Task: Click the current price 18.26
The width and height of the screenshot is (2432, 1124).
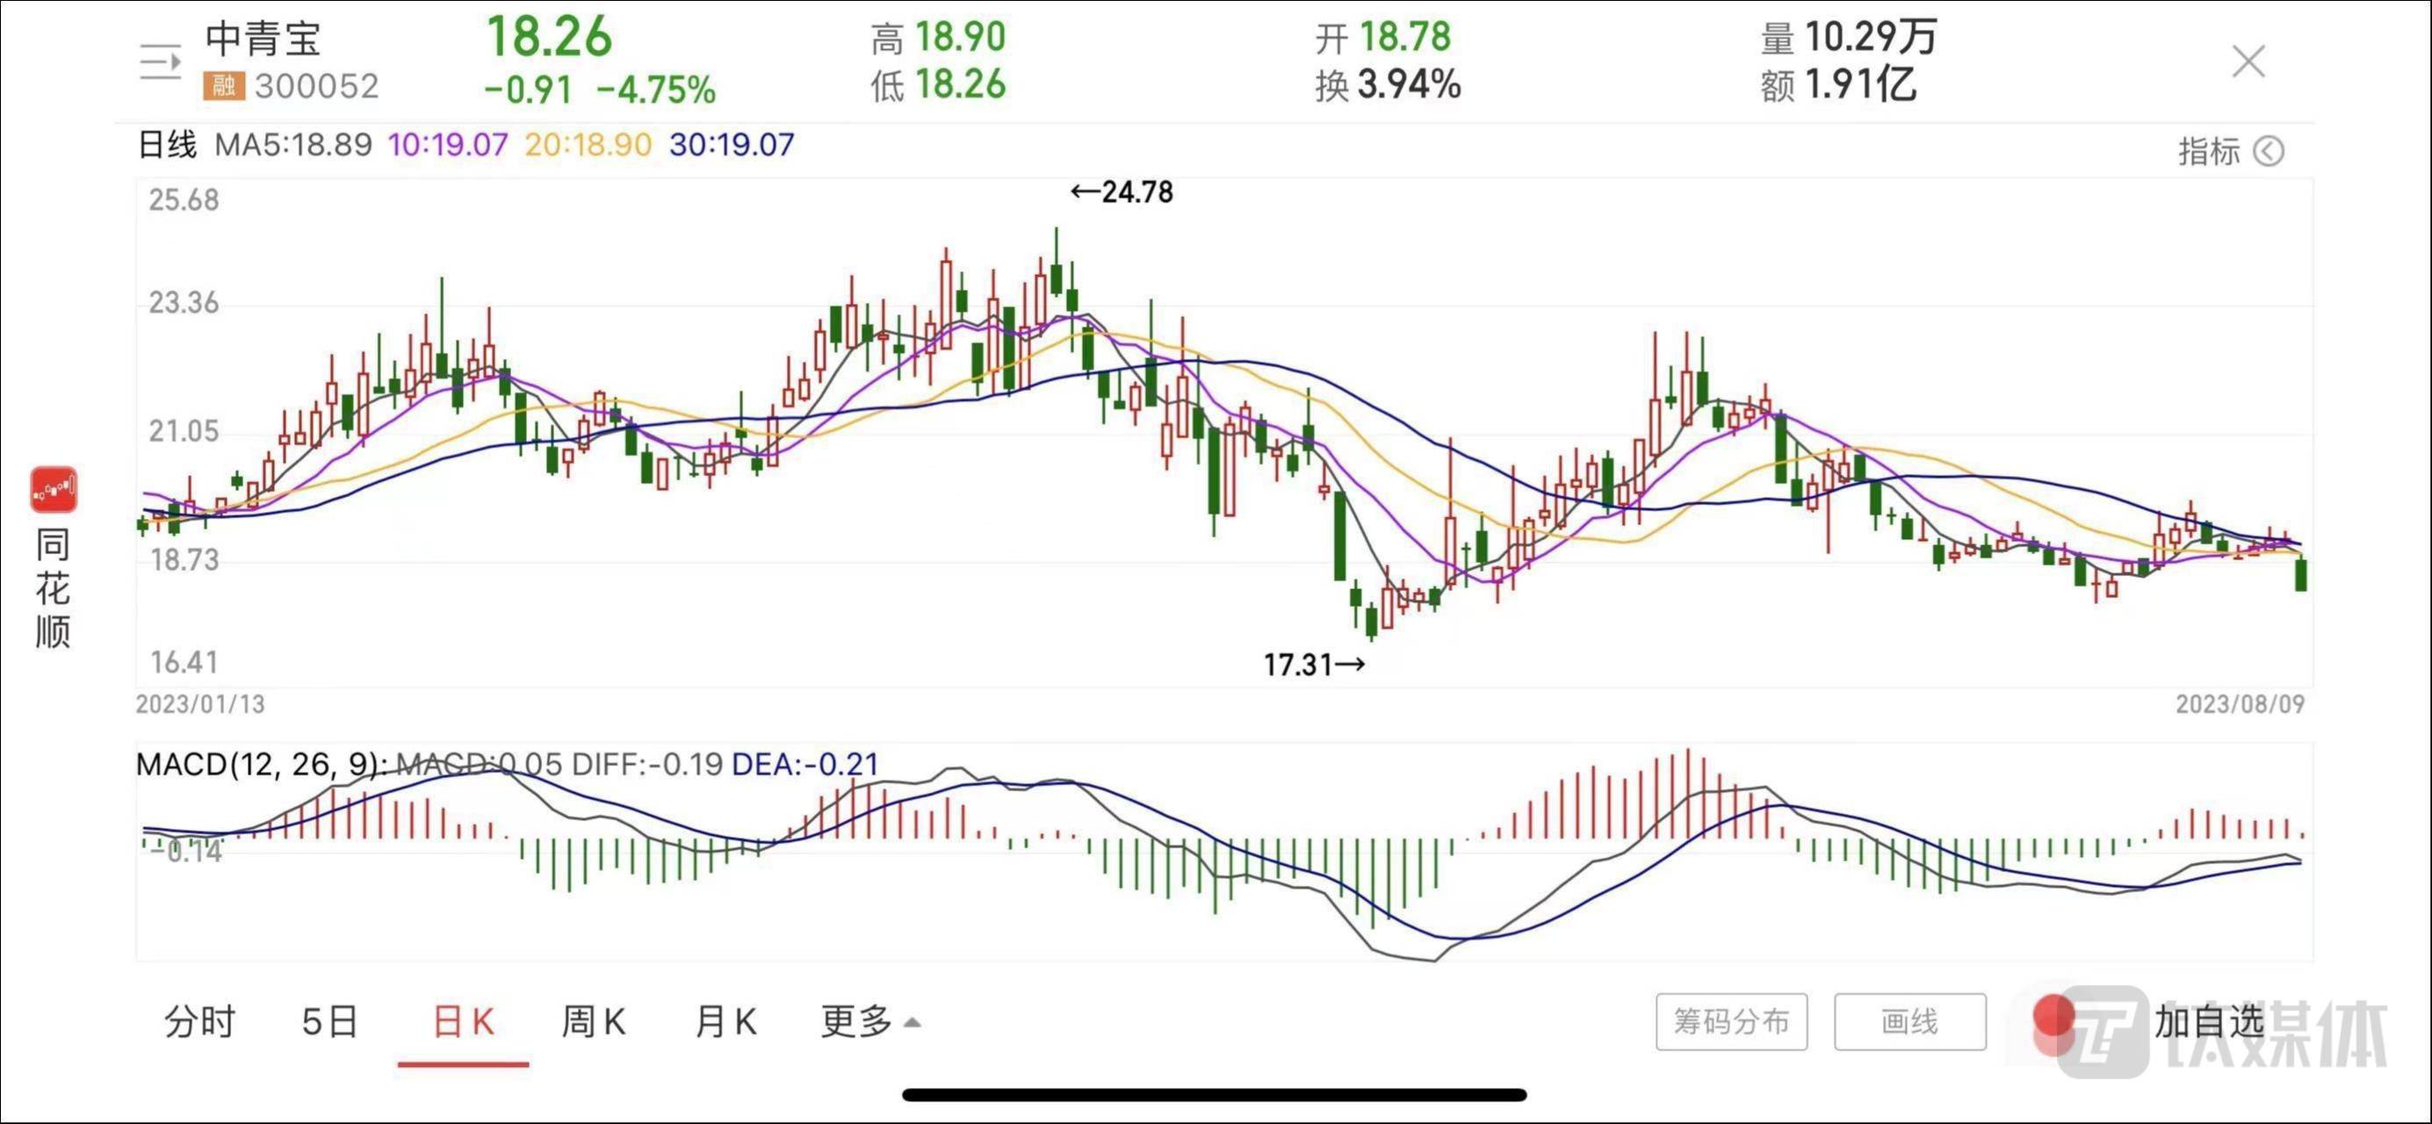Action: [x=550, y=37]
